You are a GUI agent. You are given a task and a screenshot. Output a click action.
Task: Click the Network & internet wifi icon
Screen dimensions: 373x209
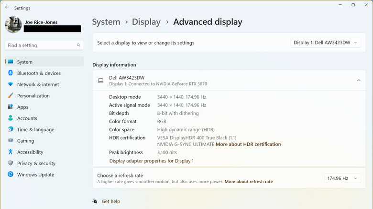10,84
